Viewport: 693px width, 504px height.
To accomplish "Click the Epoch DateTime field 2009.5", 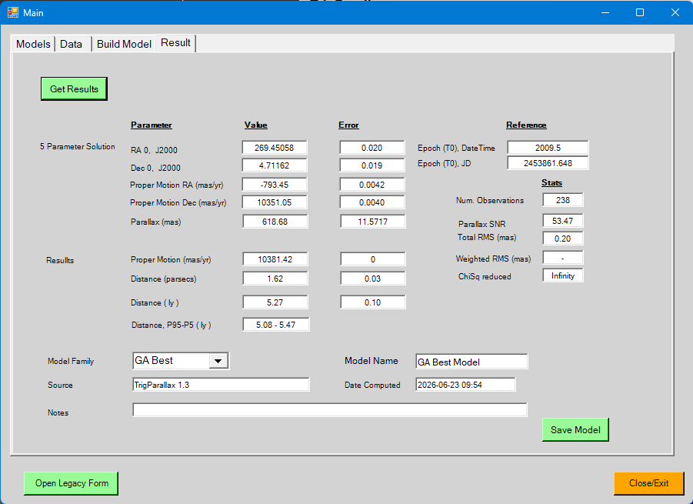I will point(548,148).
